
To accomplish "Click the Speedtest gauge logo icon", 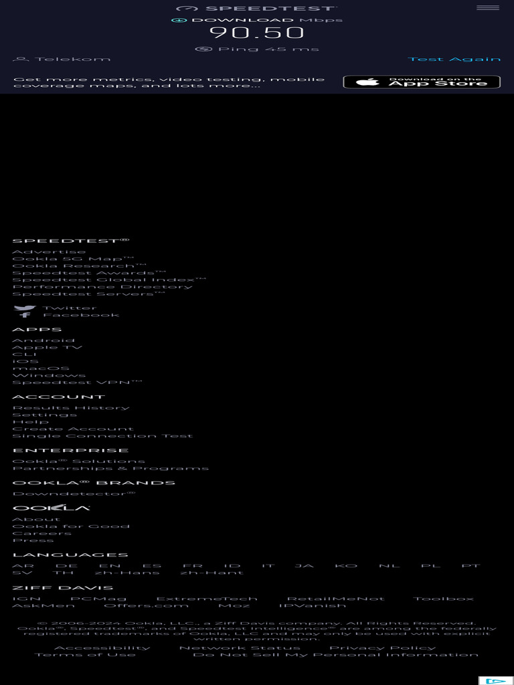I will pos(187,8).
